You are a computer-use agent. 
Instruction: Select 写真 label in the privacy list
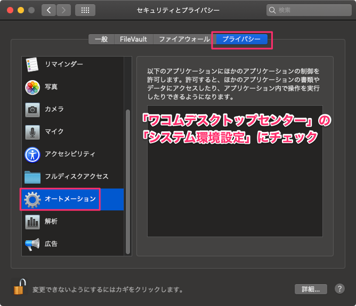point(51,87)
